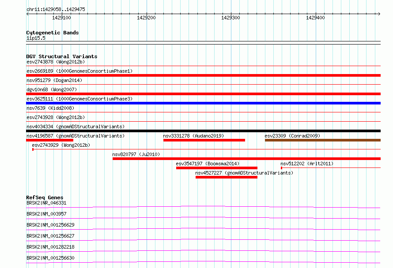393x268 pixels.
Task: Click the right arrow of the ruler
Action: 379,14
